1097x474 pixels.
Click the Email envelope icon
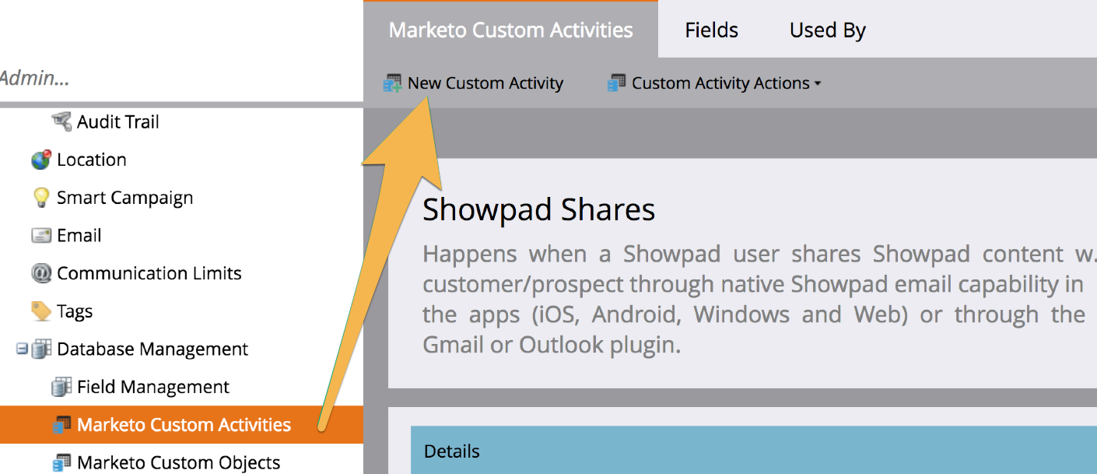[41, 235]
